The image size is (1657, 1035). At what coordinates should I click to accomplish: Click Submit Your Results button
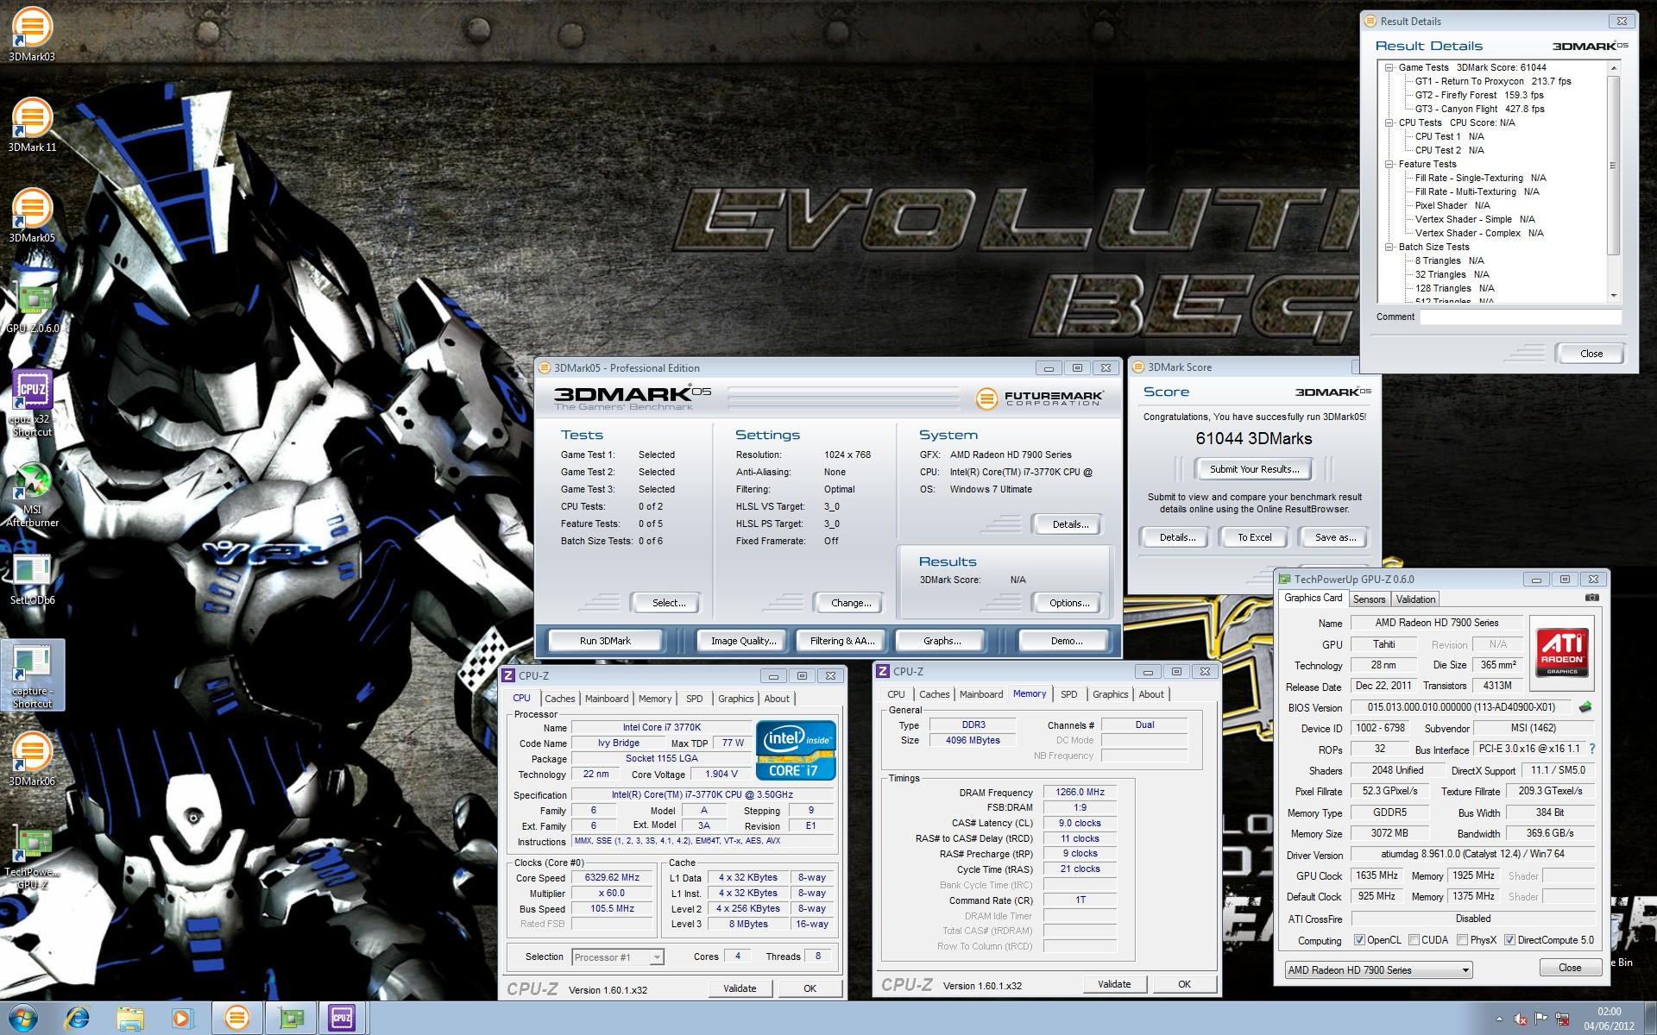[1254, 469]
